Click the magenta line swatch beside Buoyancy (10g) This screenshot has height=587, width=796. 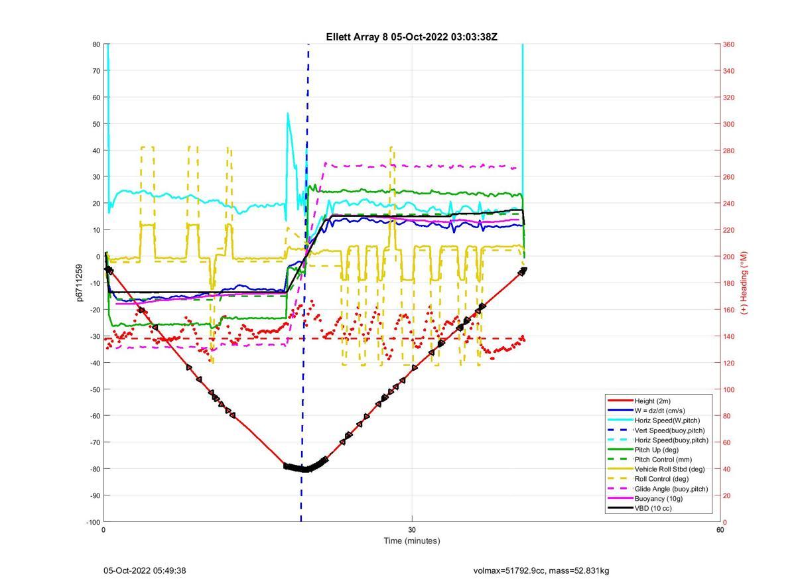pyautogui.click(x=620, y=498)
